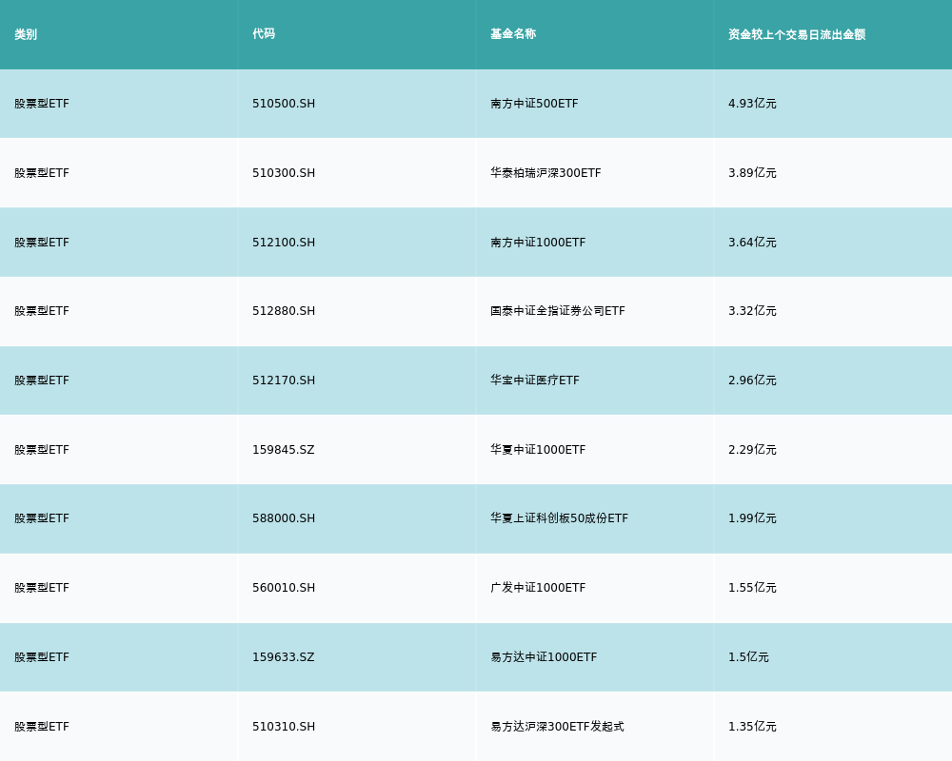Click the 3.64亿元 outflow value

point(752,243)
